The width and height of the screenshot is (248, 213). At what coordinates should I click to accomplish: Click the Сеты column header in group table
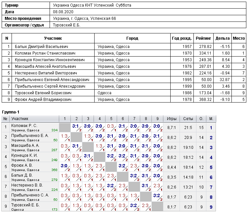188,119
